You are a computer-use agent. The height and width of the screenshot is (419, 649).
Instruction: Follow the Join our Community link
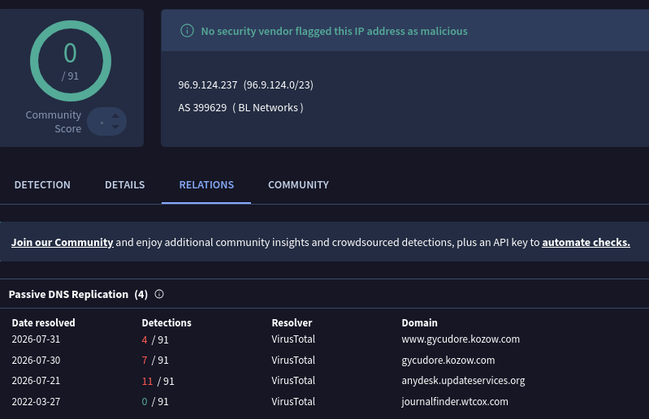62,242
